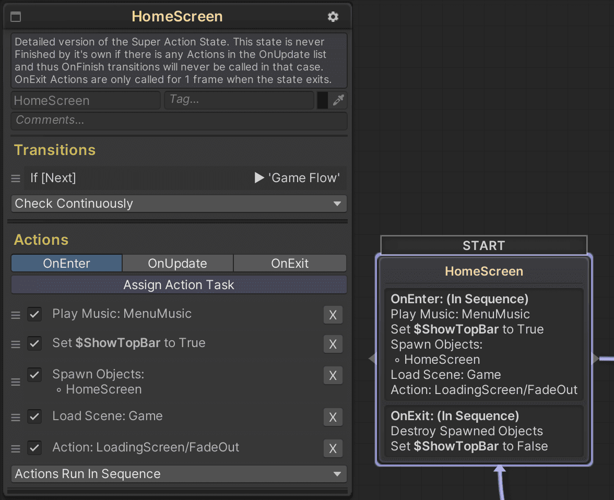Open the black node color swatch

coord(322,100)
